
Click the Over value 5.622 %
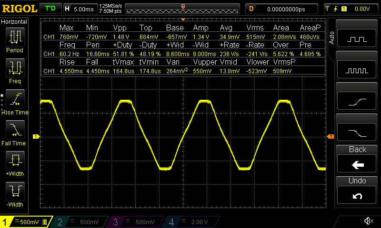pyautogui.click(x=283, y=54)
